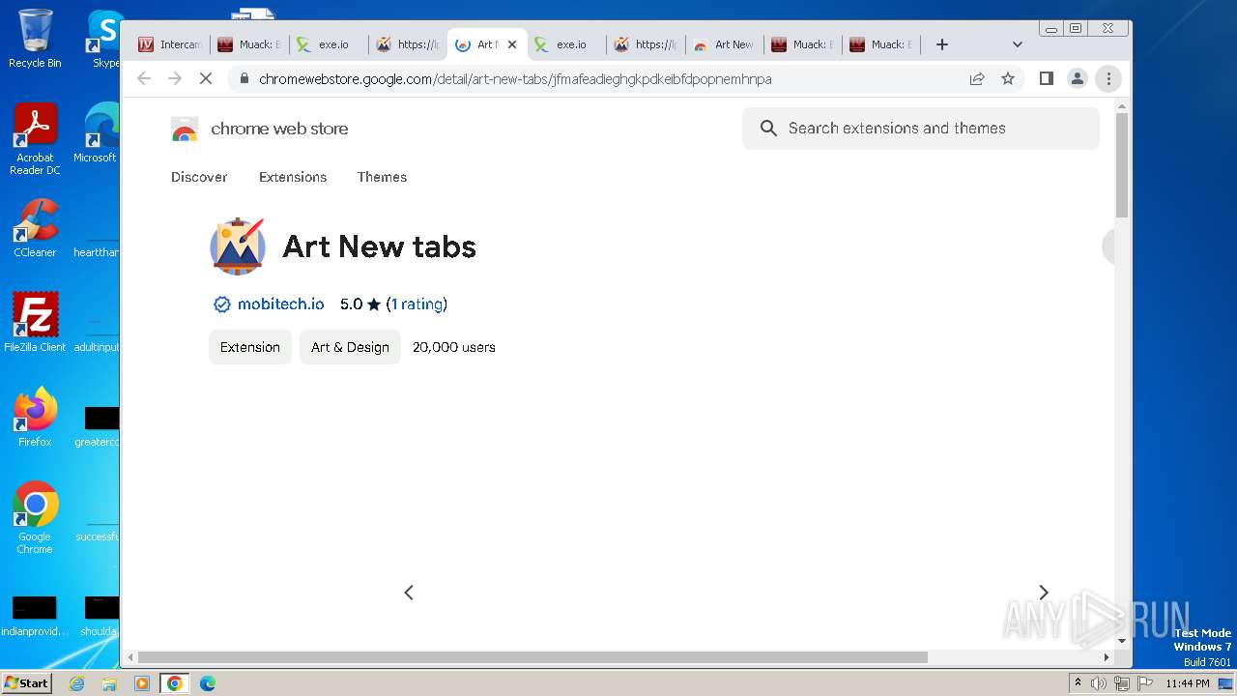Open the Windows Start menu
The image size is (1237, 696).
[26, 683]
